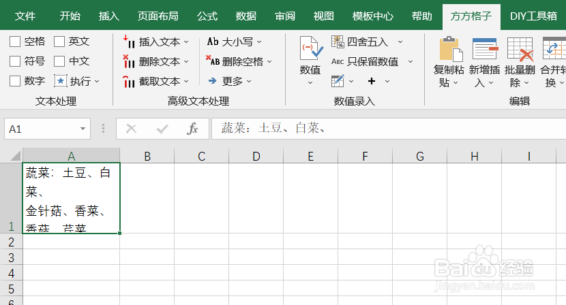Screen dimensions: 566x305
Task: Click the 删除空格 tool
Action: tap(238, 61)
